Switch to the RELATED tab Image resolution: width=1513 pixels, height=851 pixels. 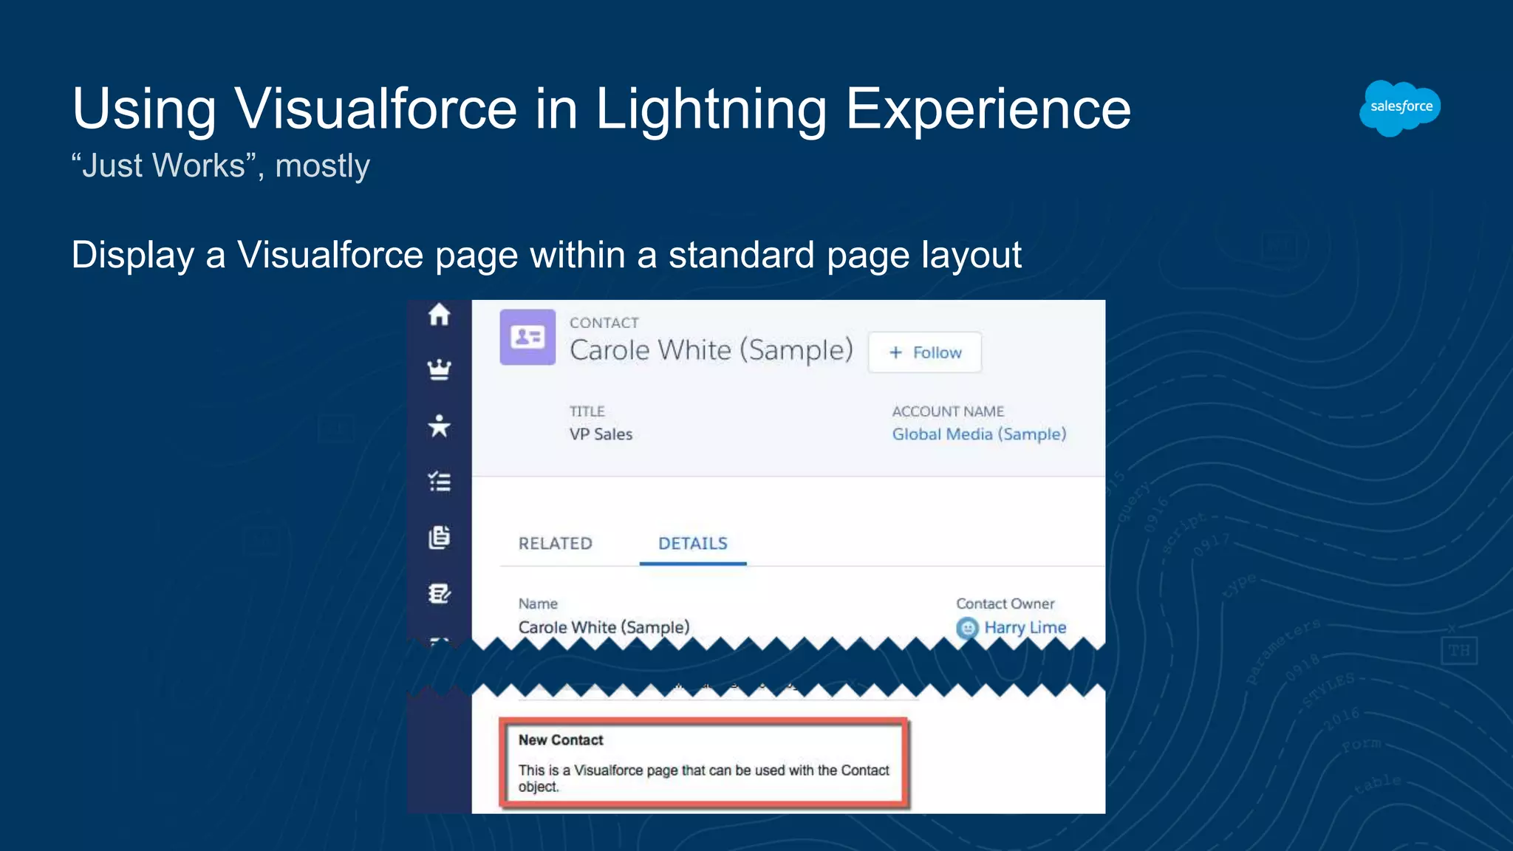click(x=556, y=544)
